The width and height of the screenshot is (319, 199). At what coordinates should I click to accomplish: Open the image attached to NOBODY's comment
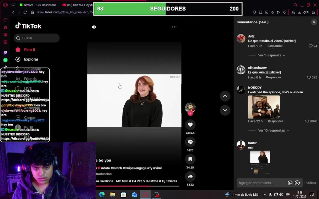[x=264, y=107]
